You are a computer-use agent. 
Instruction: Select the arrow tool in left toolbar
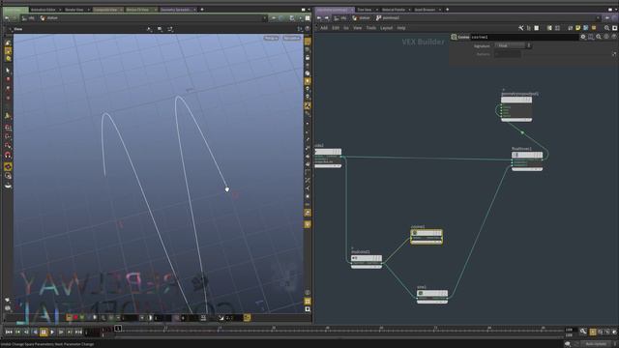pyautogui.click(x=8, y=71)
